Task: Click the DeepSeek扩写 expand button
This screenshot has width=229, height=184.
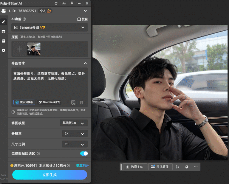Action: 49,102
